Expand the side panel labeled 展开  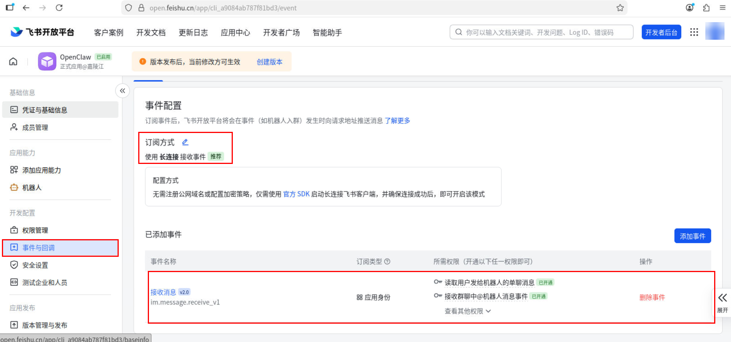[722, 303]
